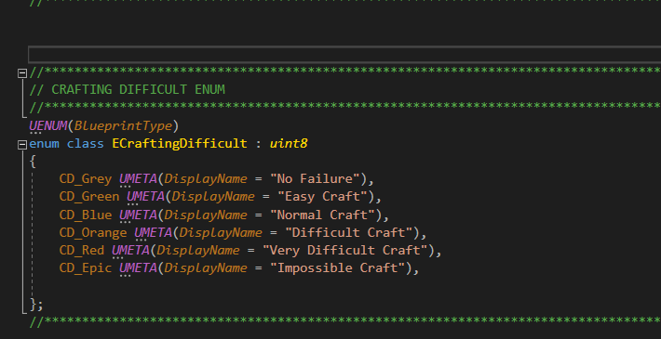The image size is (661, 339).
Task: Place cursor on CD_Red enumerator
Action: [82, 250]
